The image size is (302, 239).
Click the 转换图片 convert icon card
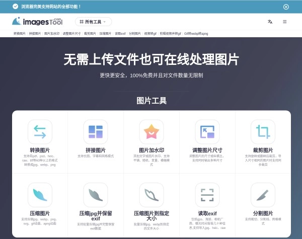40,132
